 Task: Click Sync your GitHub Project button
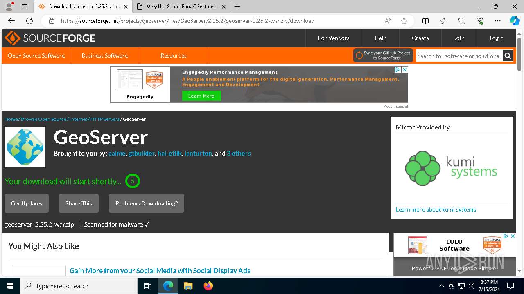383,56
